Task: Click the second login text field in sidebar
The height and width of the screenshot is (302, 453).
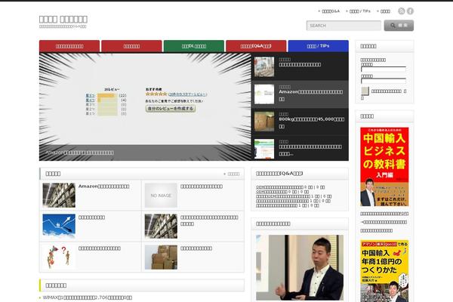Action: point(384,81)
